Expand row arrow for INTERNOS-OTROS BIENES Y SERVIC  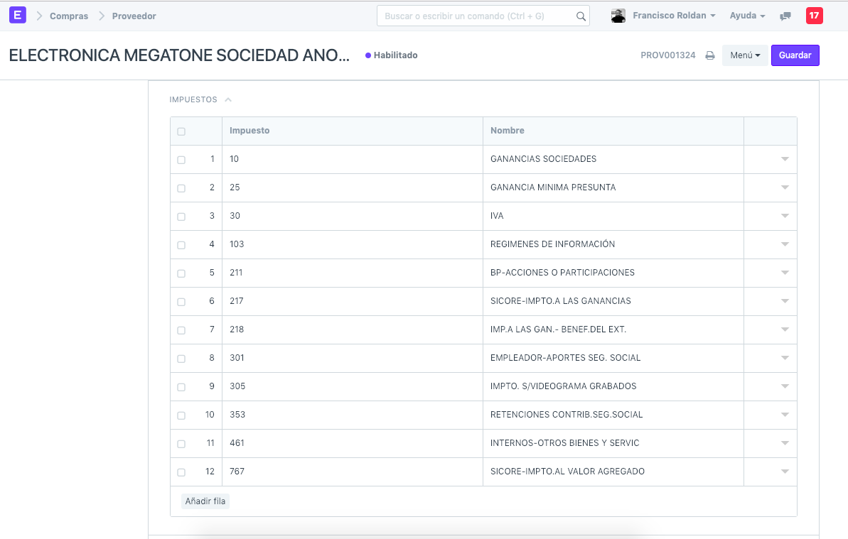pos(785,443)
